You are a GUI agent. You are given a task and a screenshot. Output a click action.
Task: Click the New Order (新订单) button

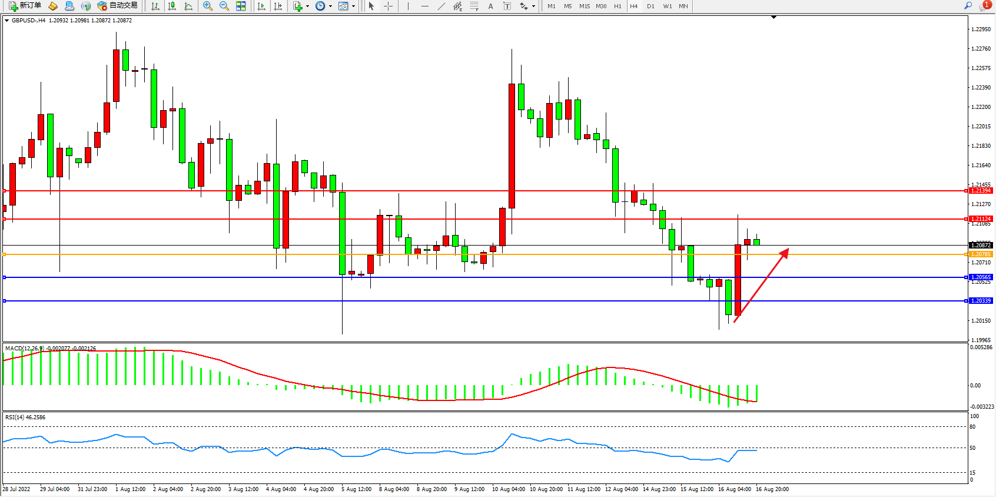(x=25, y=6)
